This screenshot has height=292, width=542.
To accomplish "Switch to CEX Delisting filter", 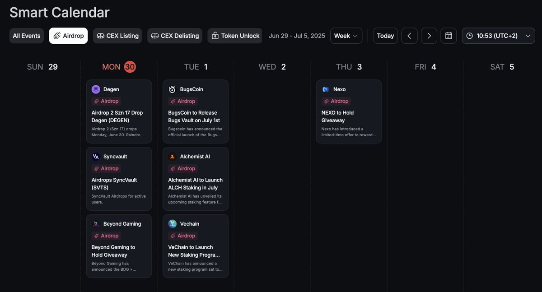I will (175, 36).
